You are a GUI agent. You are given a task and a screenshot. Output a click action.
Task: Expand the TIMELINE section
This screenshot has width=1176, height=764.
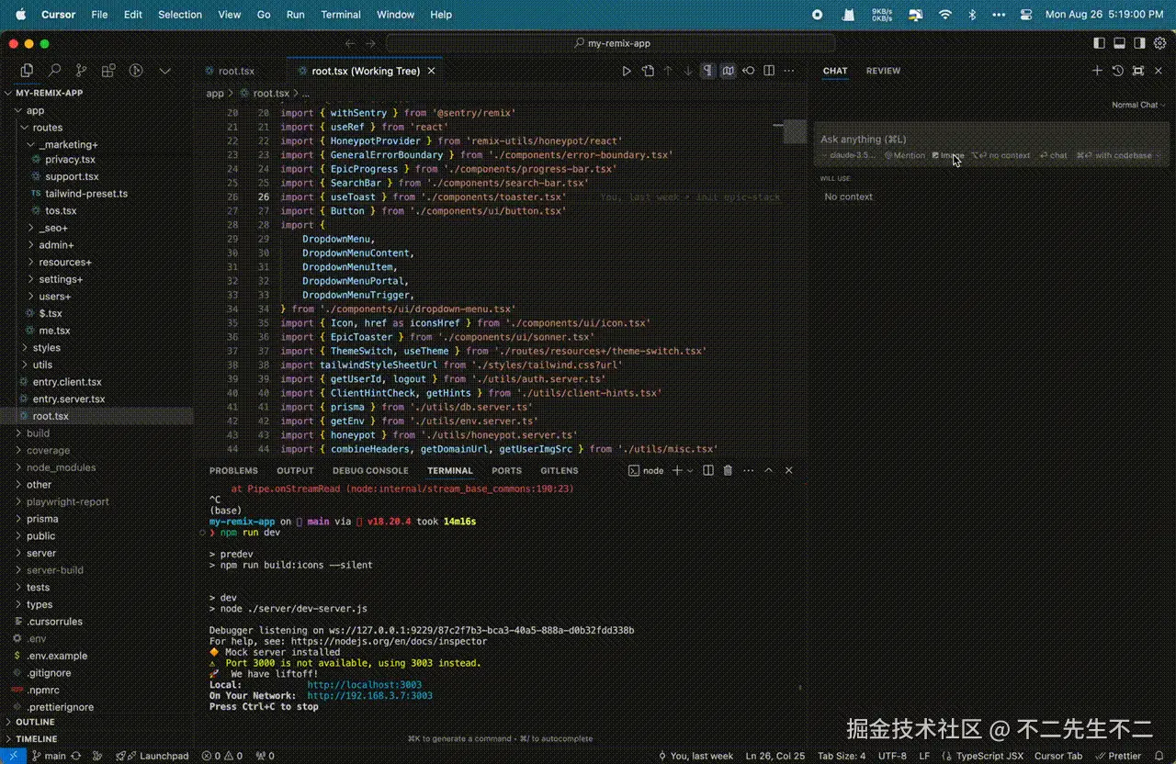36,738
